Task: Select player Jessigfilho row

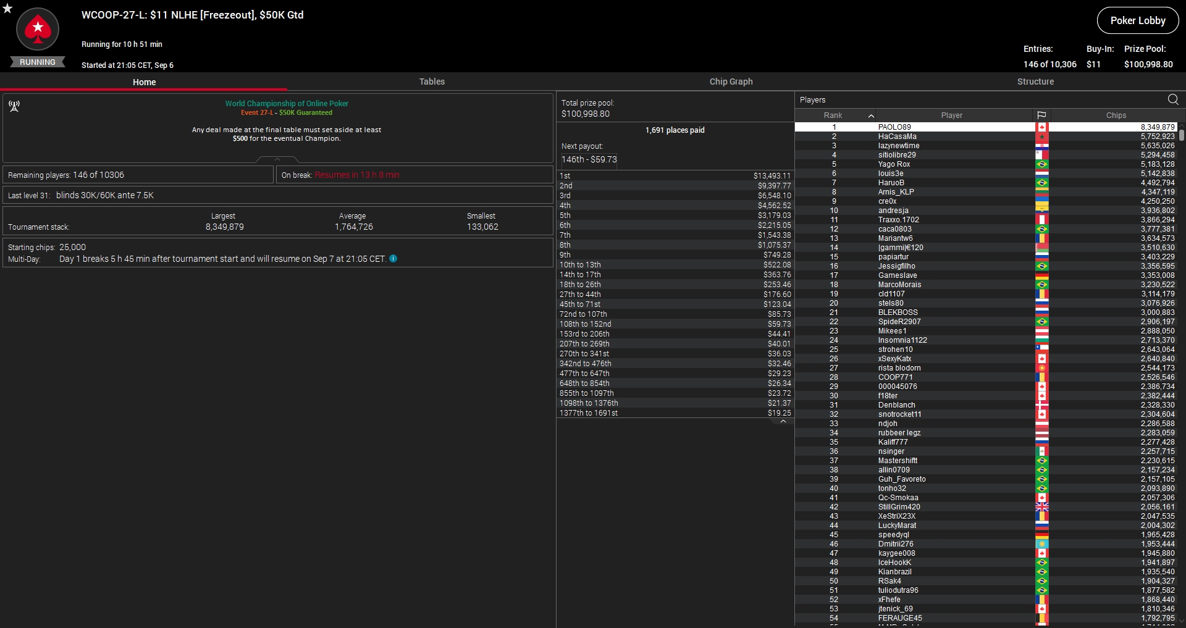Action: click(986, 266)
